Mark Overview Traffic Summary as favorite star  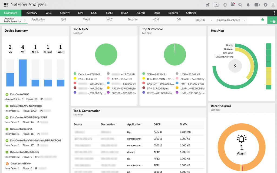[262, 20]
